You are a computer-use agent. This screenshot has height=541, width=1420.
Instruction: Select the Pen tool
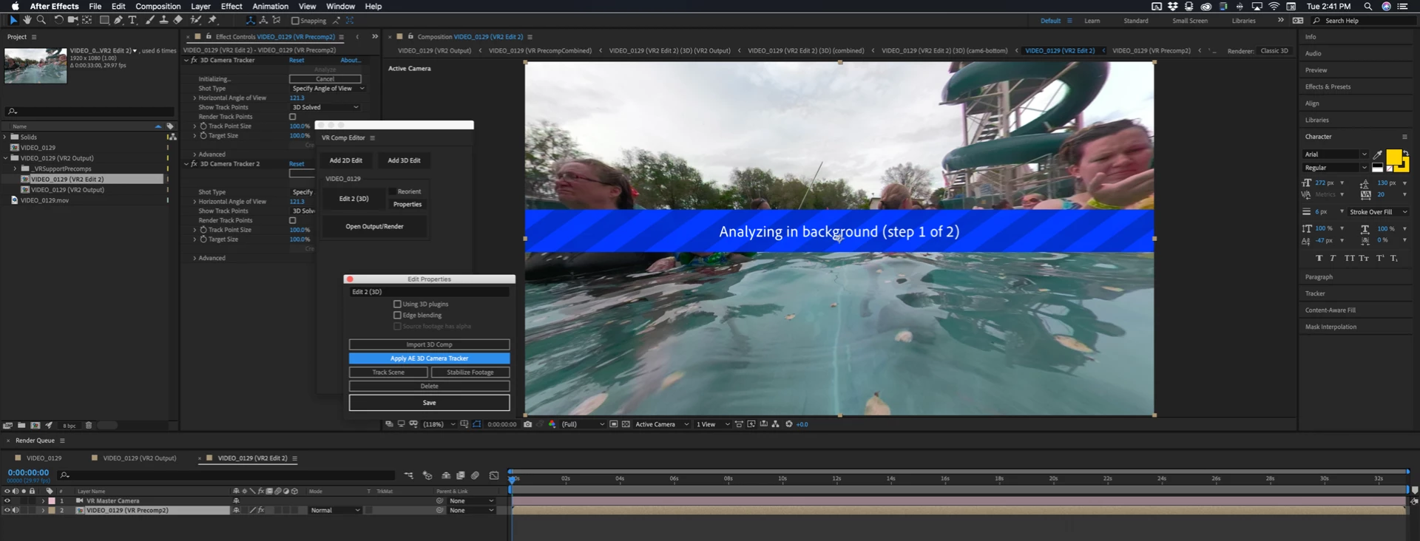tap(118, 20)
